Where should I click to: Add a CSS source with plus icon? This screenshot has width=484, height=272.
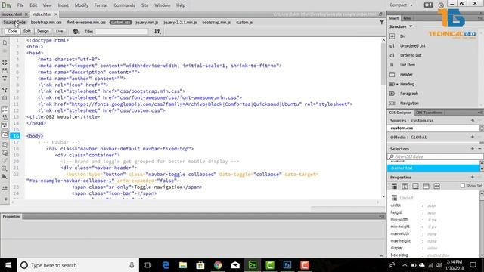click(473, 120)
